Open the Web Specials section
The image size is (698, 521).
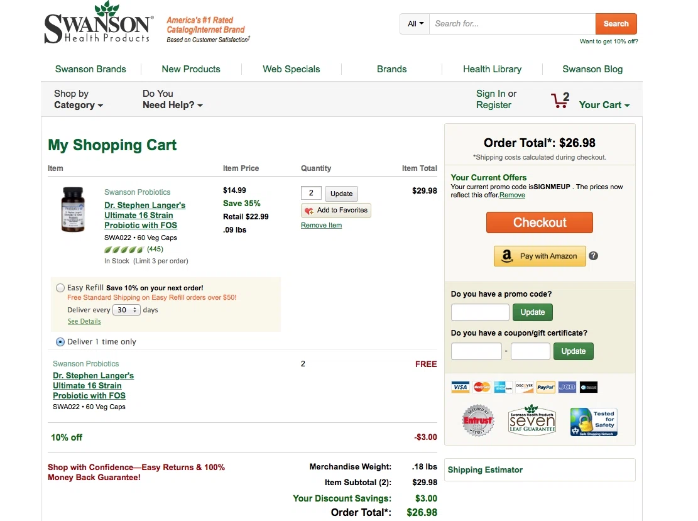[x=291, y=69]
